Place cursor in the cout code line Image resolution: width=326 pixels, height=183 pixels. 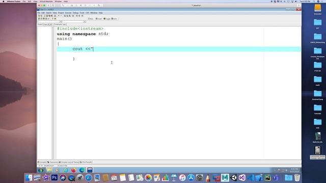pyautogui.click(x=179, y=49)
